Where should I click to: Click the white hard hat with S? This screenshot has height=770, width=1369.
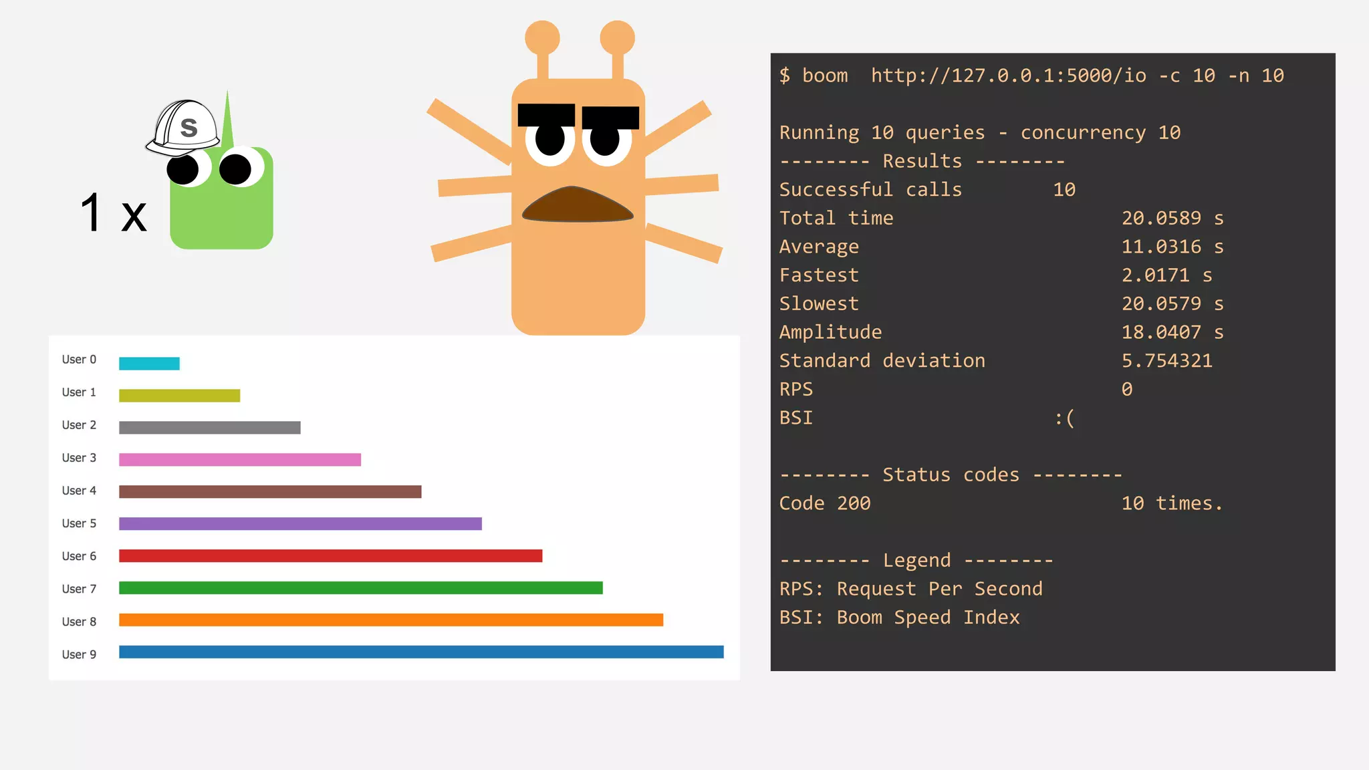(x=184, y=127)
